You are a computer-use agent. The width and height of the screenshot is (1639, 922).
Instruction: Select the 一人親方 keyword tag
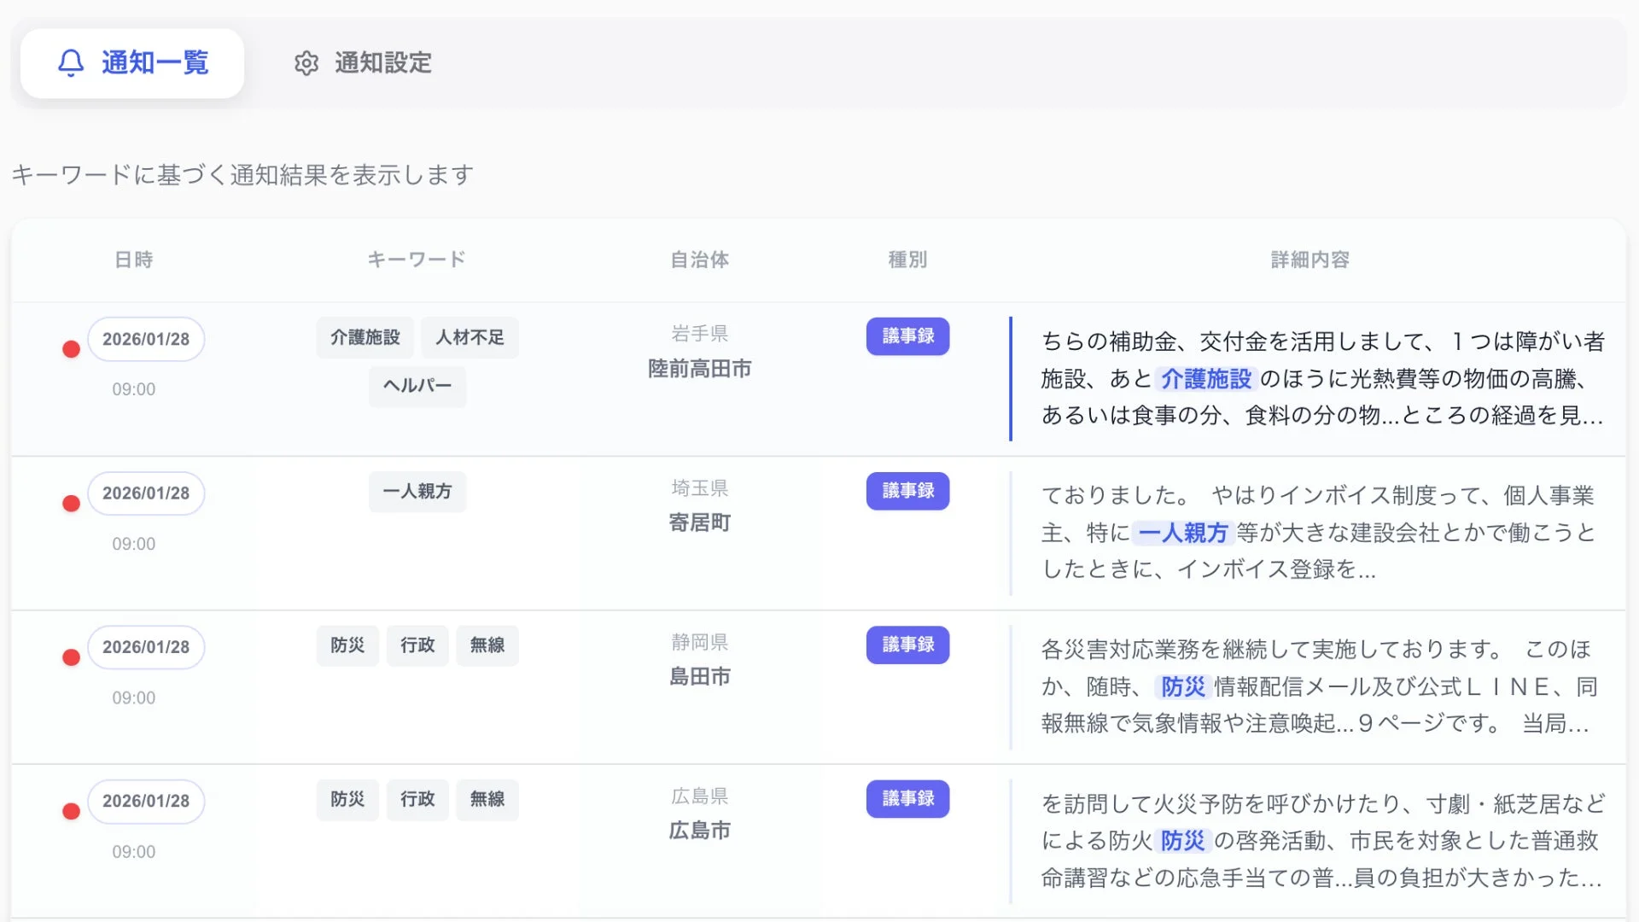coord(417,492)
